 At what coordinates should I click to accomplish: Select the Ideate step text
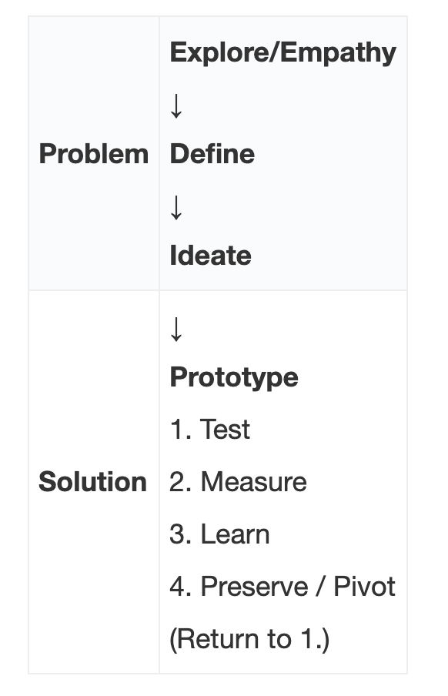tap(210, 256)
